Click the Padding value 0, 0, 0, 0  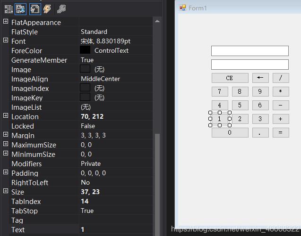(93, 173)
